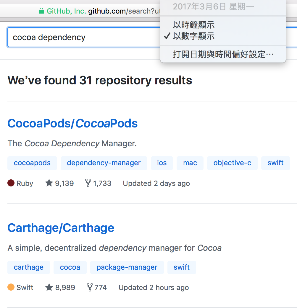This screenshot has width=297, height=308.
Task: Open the Carthage/Carthage repository
Action: tap(61, 227)
